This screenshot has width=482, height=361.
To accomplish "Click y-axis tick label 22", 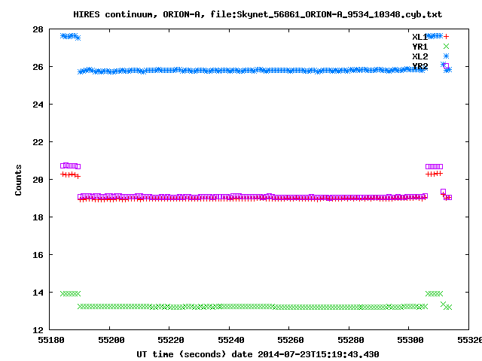I will coord(38,142).
